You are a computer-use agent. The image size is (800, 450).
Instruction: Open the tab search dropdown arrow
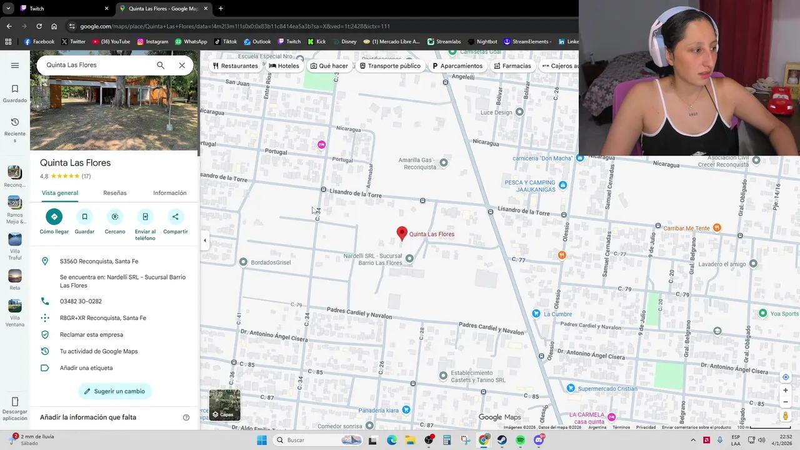click(8, 9)
